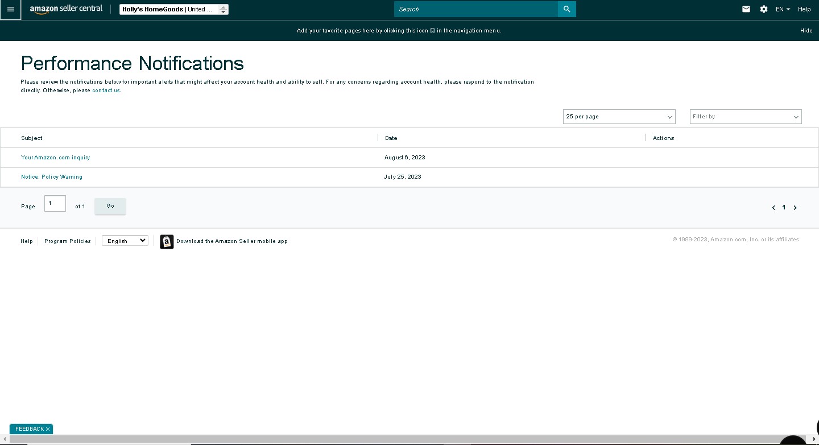
Task: Open the 25 per page dropdown
Action: click(619, 117)
